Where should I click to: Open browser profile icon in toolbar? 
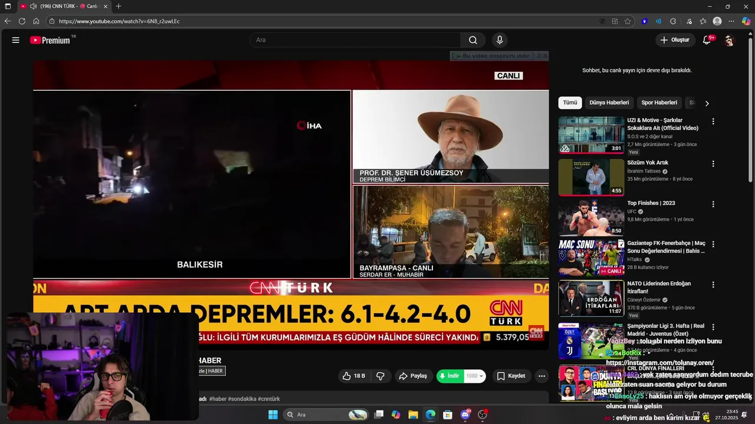(x=717, y=21)
